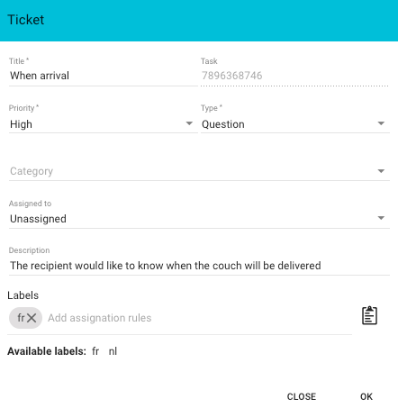Focus the Description text field
This screenshot has width=398, height=408.
[x=199, y=266]
